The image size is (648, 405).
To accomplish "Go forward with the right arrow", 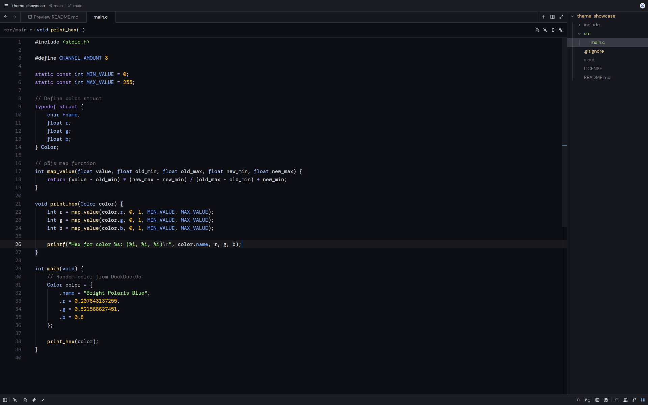I will tap(15, 17).
